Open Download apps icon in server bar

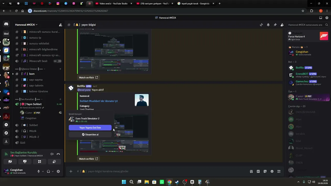pyautogui.click(x=6, y=141)
